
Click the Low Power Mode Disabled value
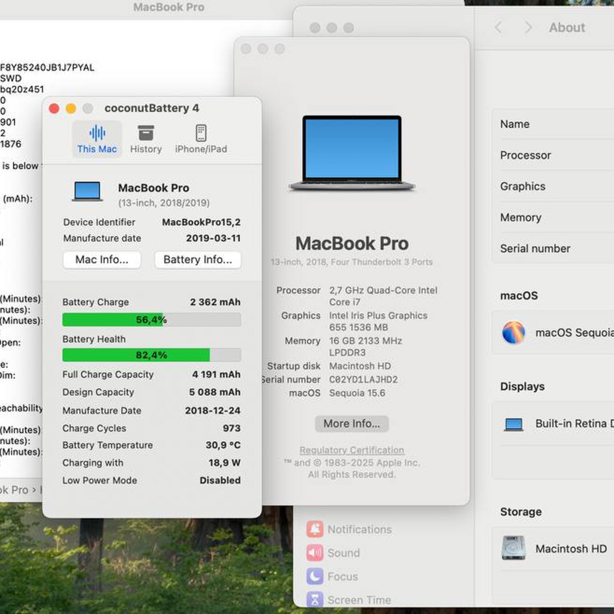pyautogui.click(x=220, y=480)
